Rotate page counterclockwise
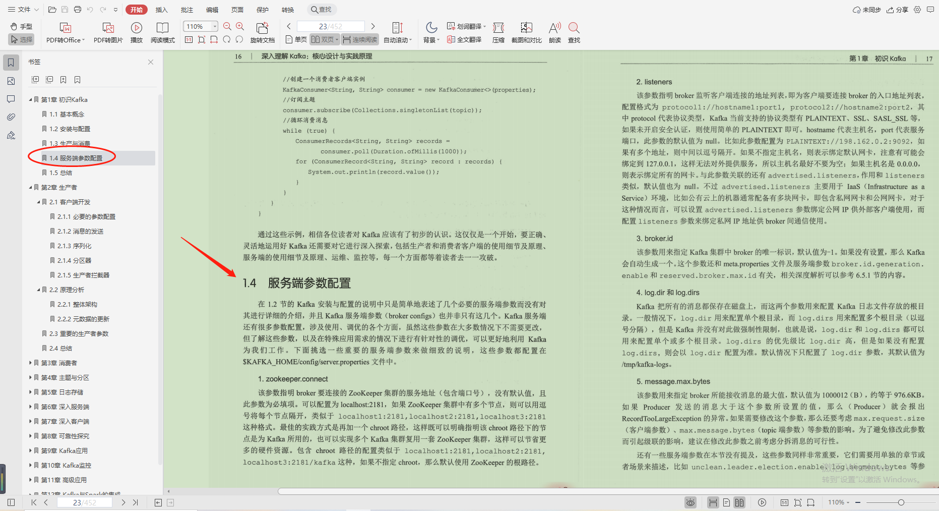Image resolution: width=939 pixels, height=511 pixels. tap(227, 39)
